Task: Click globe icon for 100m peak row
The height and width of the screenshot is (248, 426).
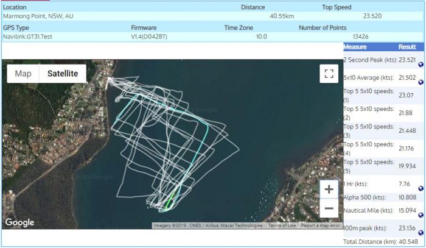Action: [421, 232]
